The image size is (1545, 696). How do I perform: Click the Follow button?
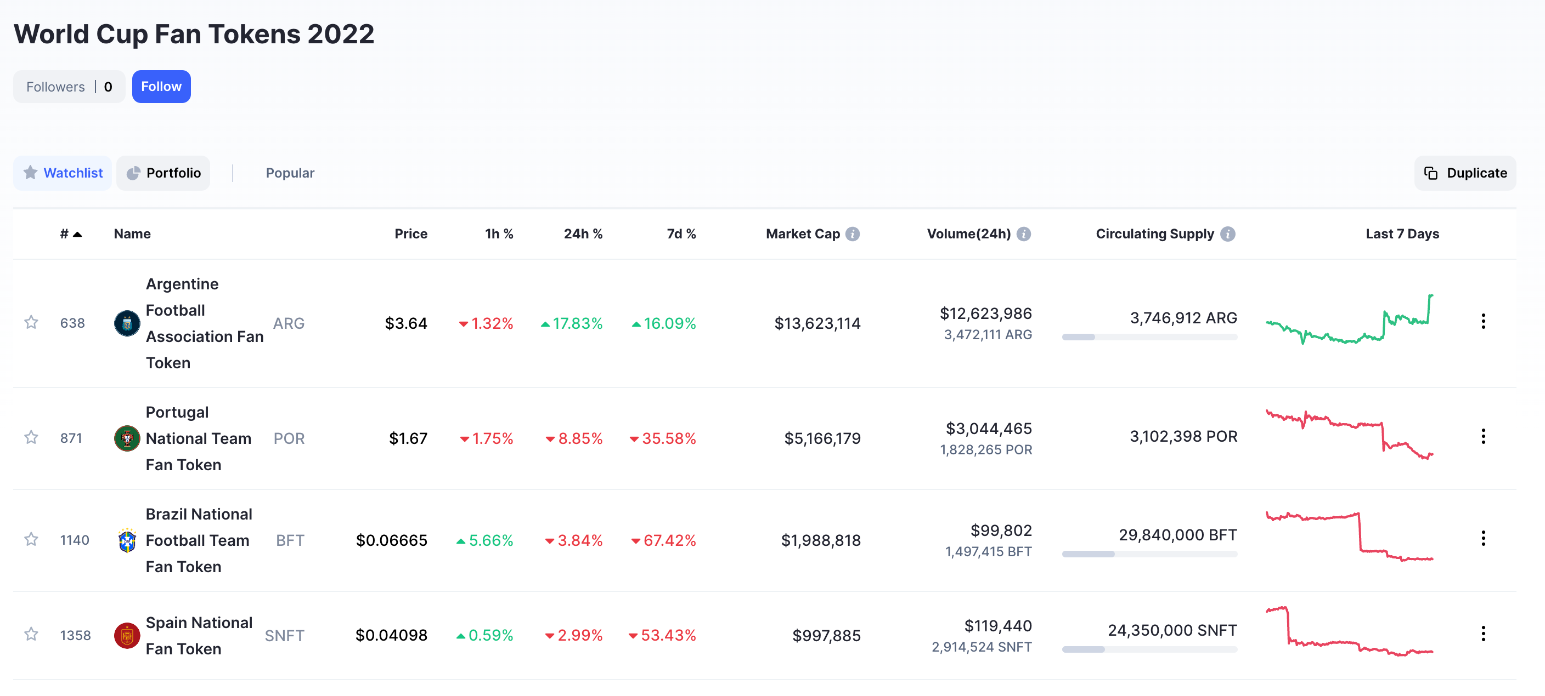point(161,87)
